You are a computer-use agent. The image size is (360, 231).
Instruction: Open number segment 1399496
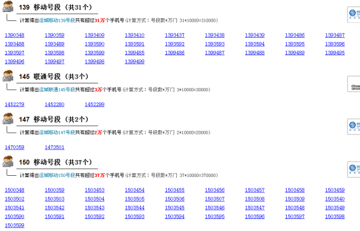coord(14,62)
